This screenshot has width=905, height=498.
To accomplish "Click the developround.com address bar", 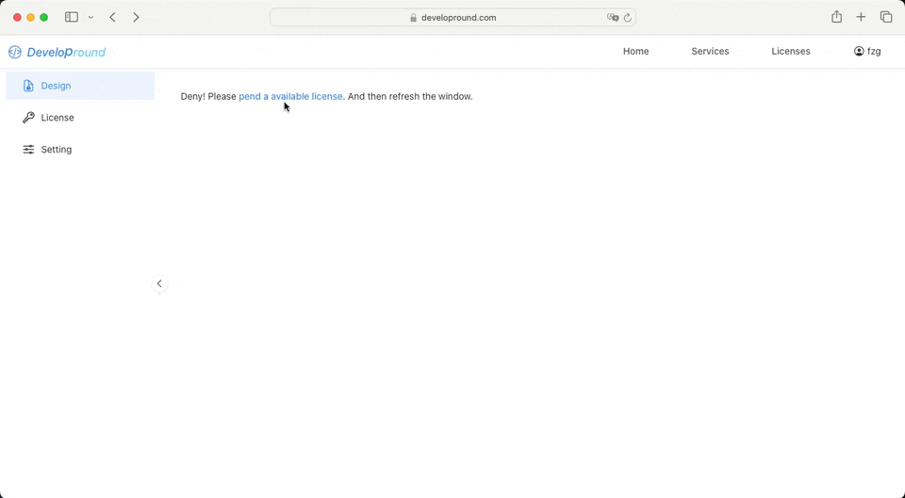I will [452, 17].
